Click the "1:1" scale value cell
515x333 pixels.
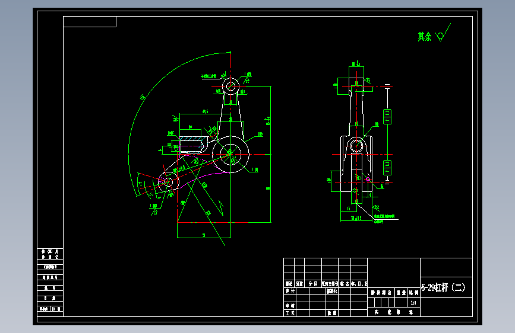413,303
